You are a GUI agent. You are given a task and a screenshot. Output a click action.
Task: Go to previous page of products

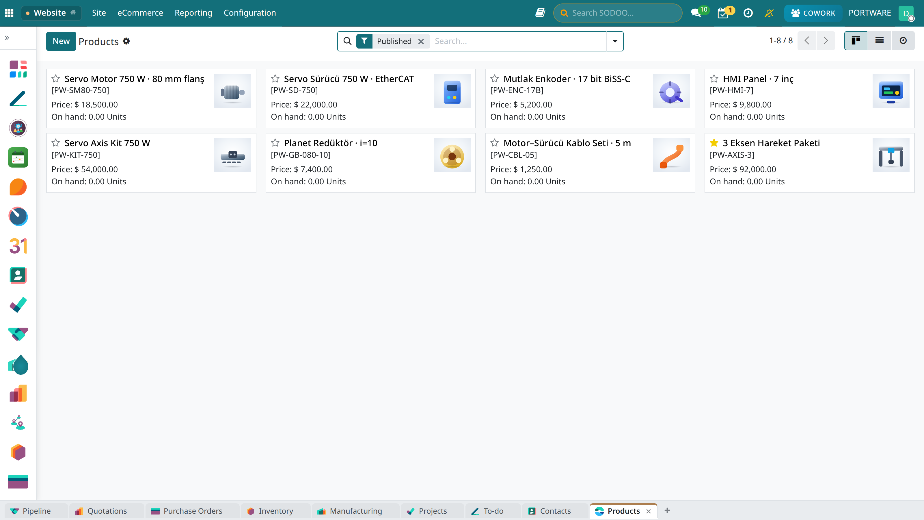tap(807, 40)
